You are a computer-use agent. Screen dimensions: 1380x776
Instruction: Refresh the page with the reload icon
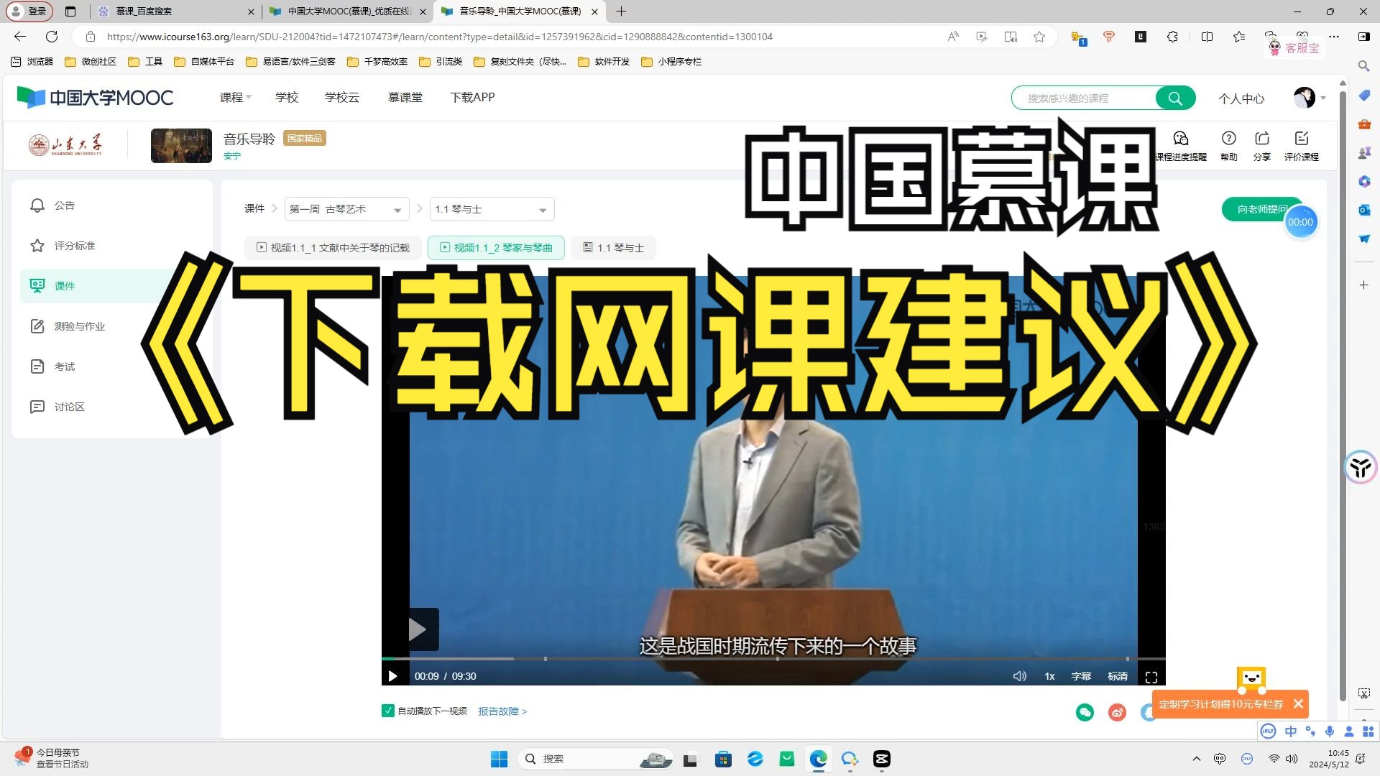(52, 37)
